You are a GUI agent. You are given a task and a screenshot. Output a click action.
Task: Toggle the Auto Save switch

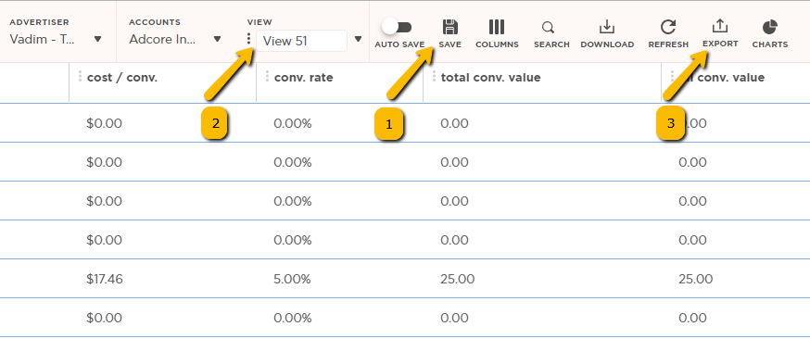coord(397,27)
